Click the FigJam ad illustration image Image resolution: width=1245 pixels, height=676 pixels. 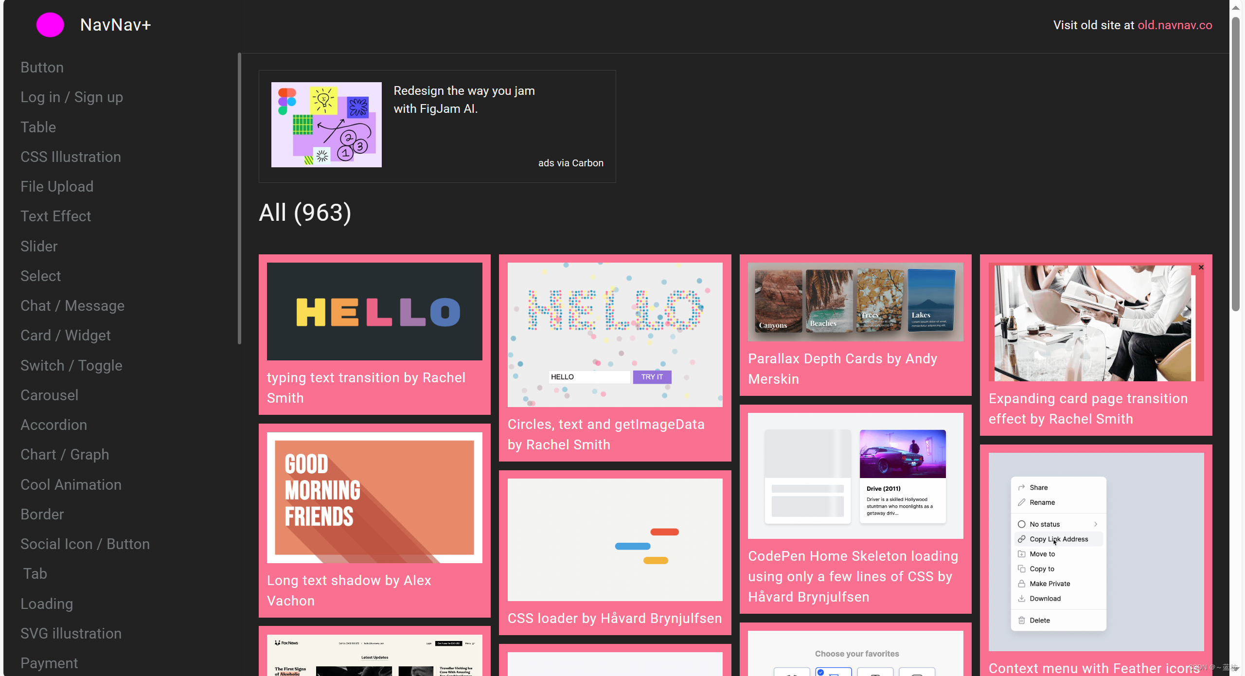326,125
